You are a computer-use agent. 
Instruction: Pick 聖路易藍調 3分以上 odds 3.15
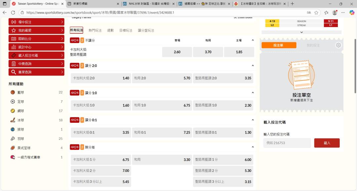pyautogui.click(x=223, y=182)
